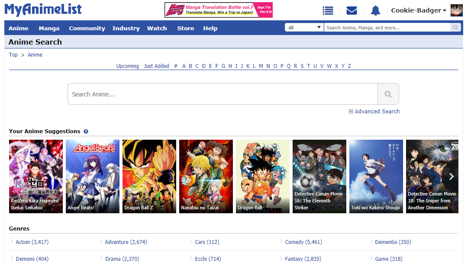Image resolution: width=474 pixels, height=266 pixels.
Task: Click the Upcoming link
Action: [x=127, y=66]
